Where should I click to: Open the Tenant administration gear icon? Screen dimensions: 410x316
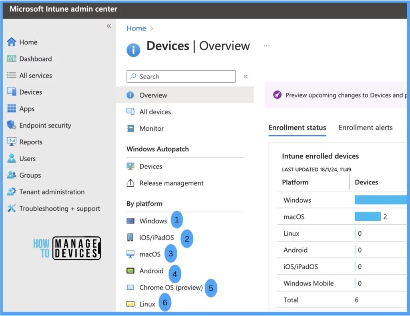click(12, 192)
